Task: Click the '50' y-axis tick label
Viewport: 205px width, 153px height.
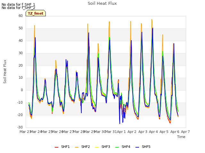Action: click(x=20, y=28)
